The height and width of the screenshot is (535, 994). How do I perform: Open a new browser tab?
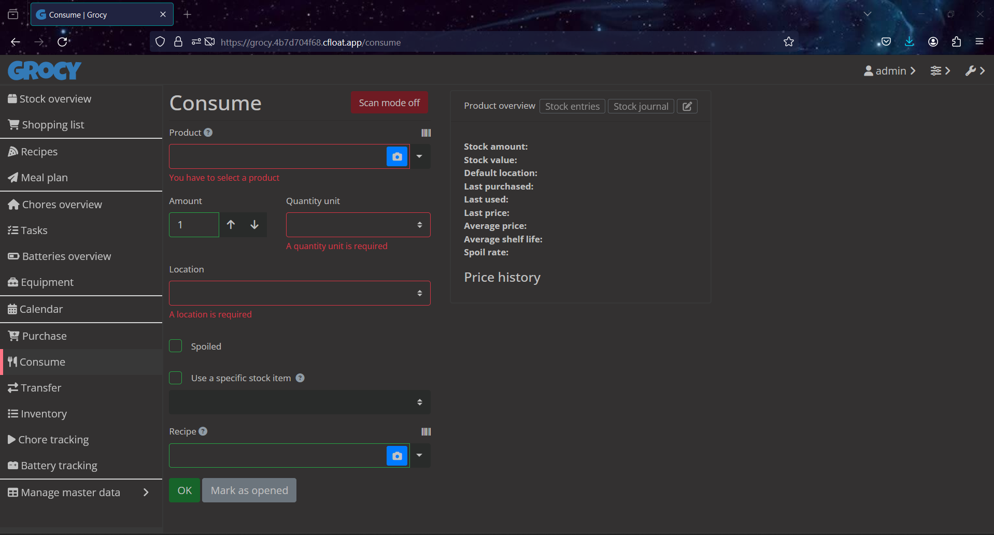(x=188, y=15)
